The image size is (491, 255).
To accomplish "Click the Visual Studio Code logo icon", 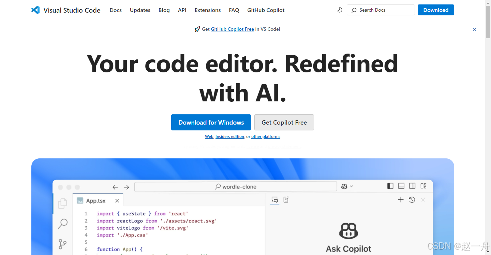I will pyautogui.click(x=35, y=10).
